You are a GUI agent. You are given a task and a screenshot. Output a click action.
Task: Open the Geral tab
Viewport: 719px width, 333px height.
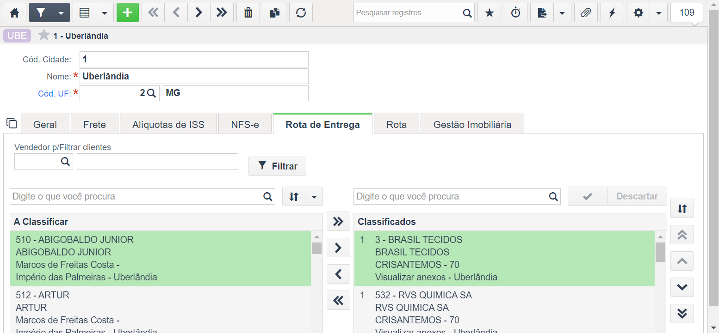click(x=45, y=124)
